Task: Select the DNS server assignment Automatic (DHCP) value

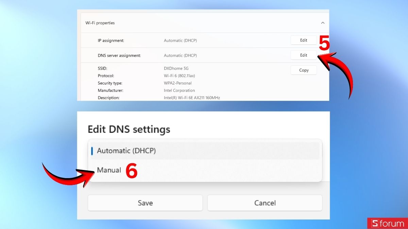Action: click(x=180, y=56)
